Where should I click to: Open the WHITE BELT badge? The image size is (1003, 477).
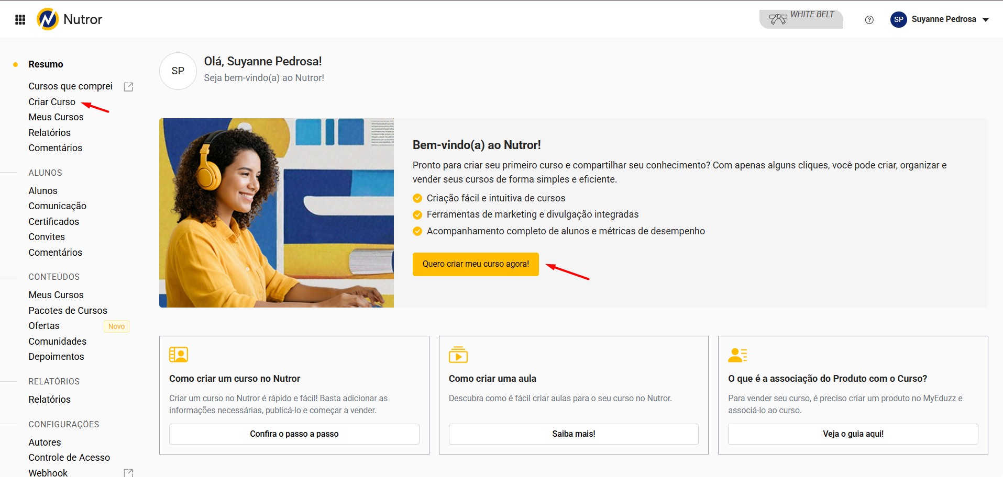click(801, 19)
